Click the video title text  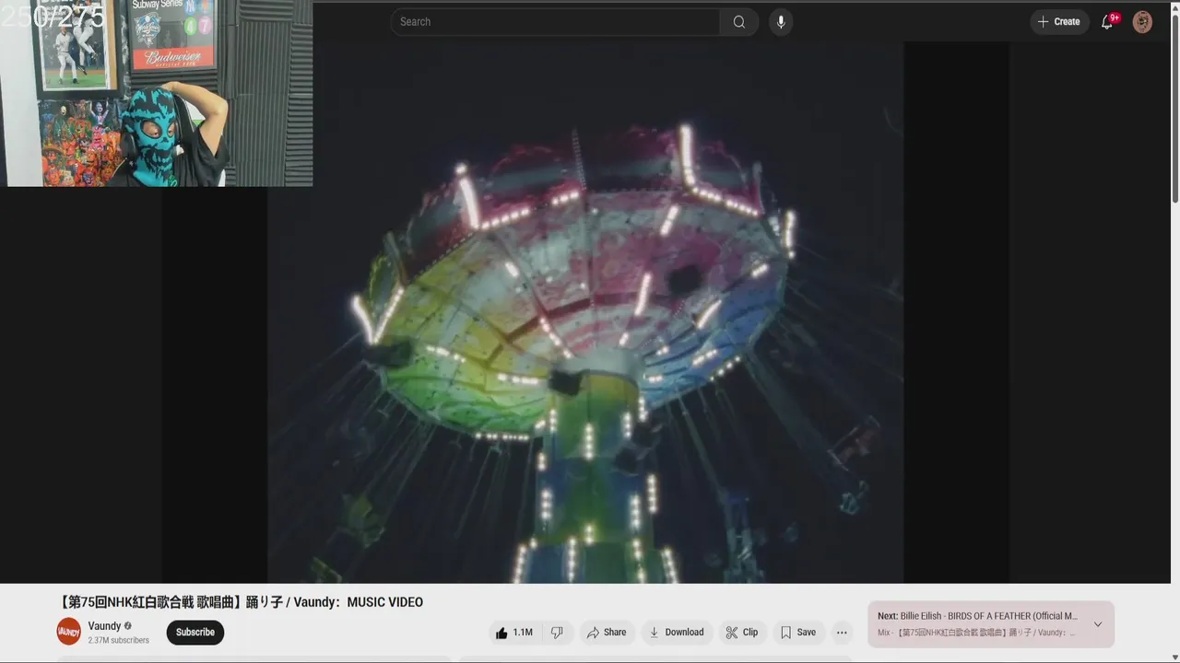[x=240, y=602]
